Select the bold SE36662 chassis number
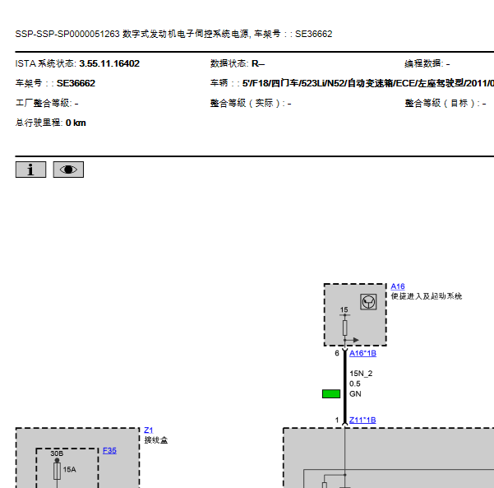 pos(76,83)
